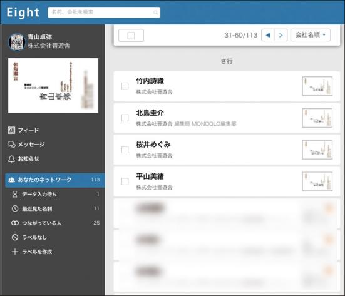Viewport: 345px width, 296px height.
Task: Open the 青山卓弥 profile name
Action: tap(39, 37)
